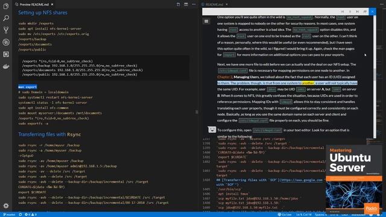This screenshot has height=217, width=386.
Task: Click the 'Setting up NFS shares' heading link
Action: pyautogui.click(x=43, y=13)
